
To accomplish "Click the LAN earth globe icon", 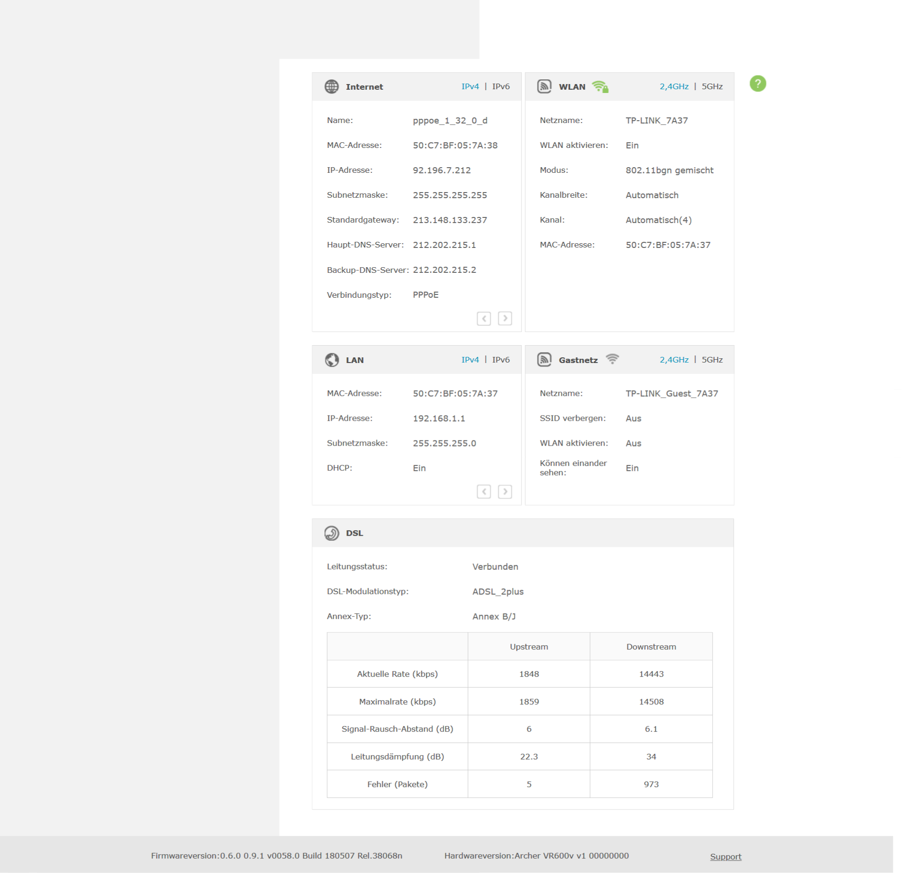I will pyautogui.click(x=331, y=360).
